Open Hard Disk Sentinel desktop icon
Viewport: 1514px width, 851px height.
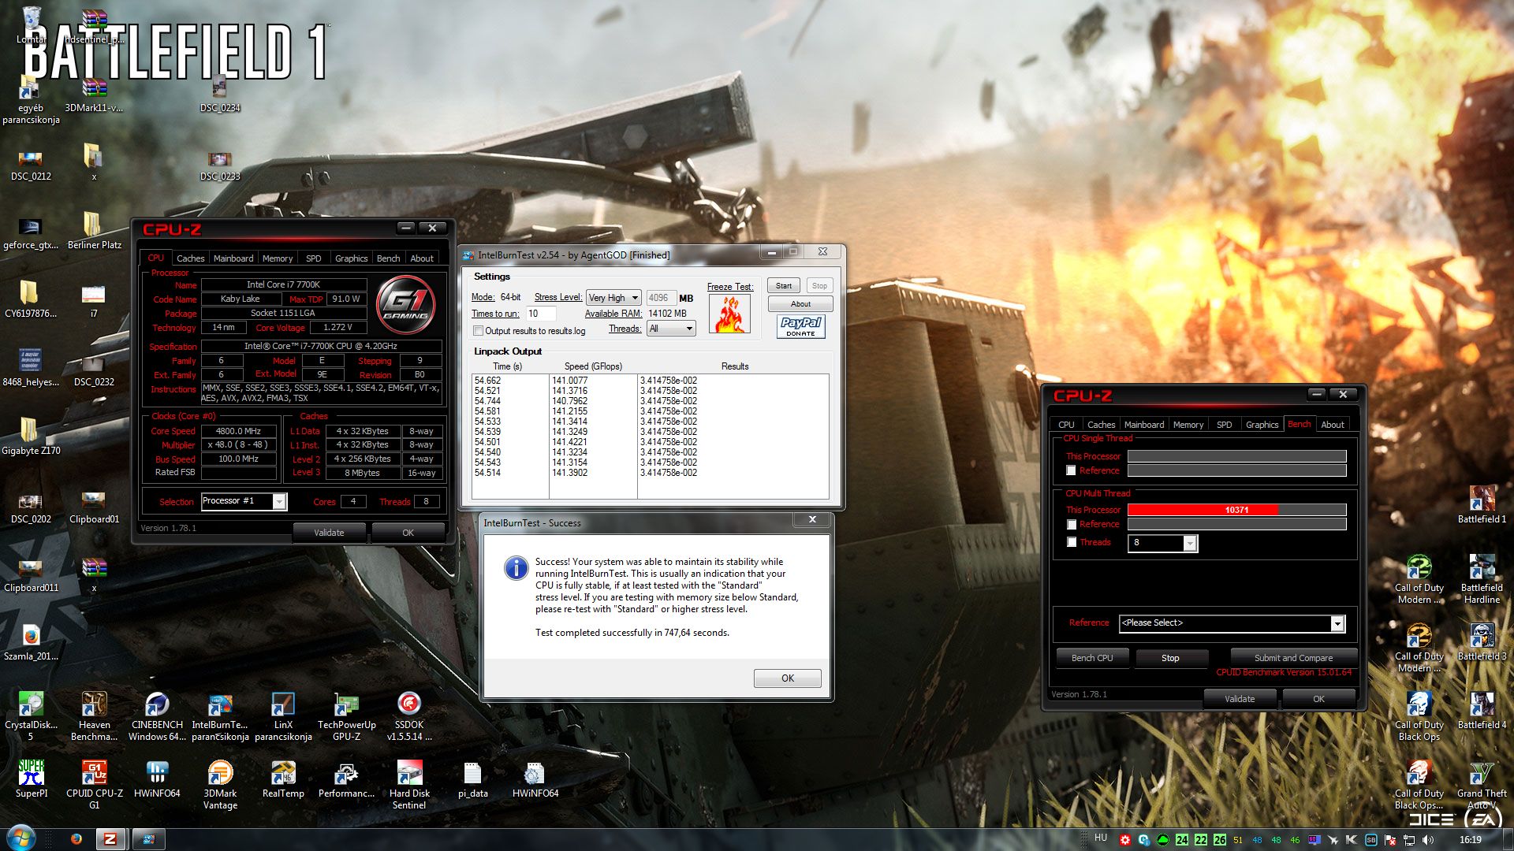click(x=409, y=774)
